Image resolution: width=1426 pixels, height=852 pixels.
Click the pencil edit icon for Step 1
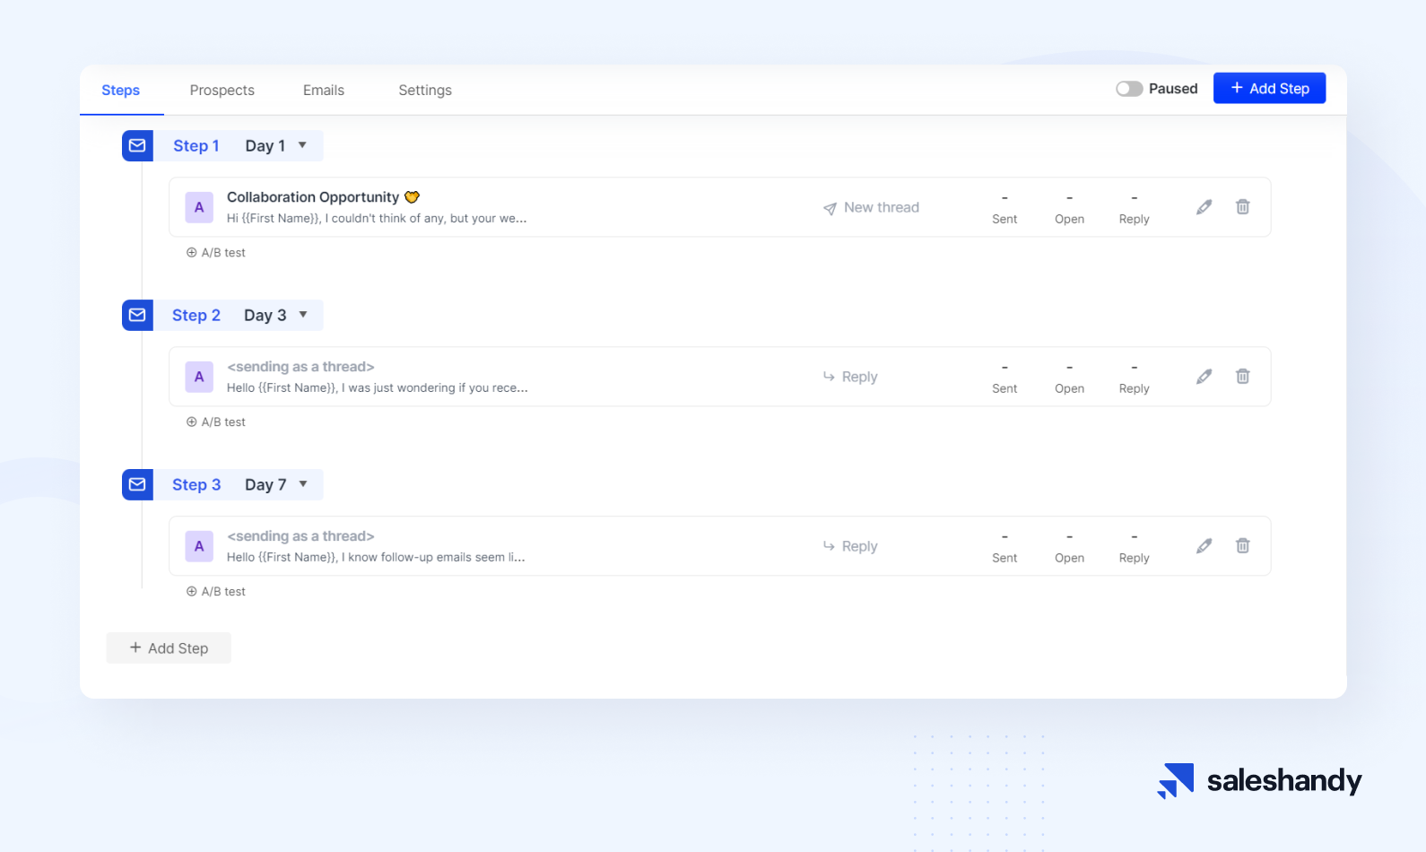click(x=1204, y=207)
